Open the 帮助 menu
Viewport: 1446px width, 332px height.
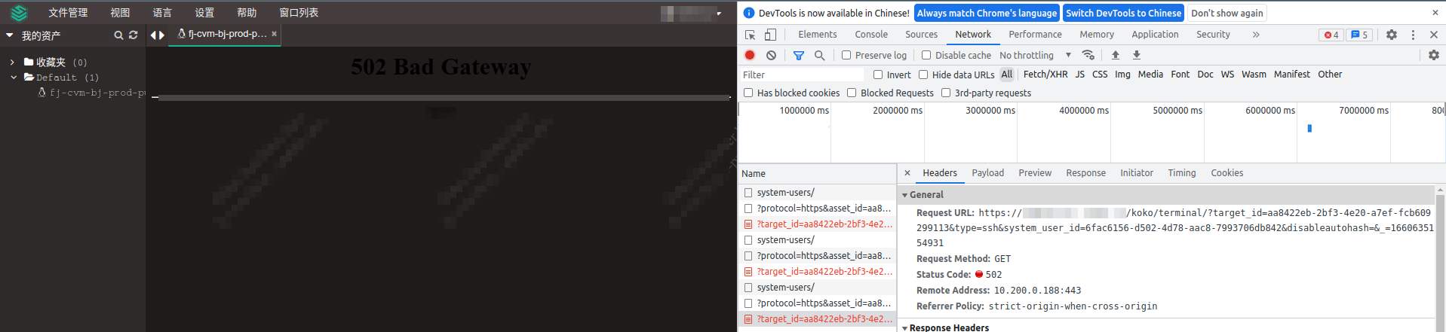[247, 13]
